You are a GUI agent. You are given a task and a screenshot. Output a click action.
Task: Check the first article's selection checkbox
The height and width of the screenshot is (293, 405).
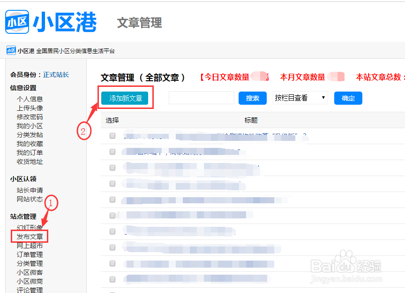click(112, 135)
